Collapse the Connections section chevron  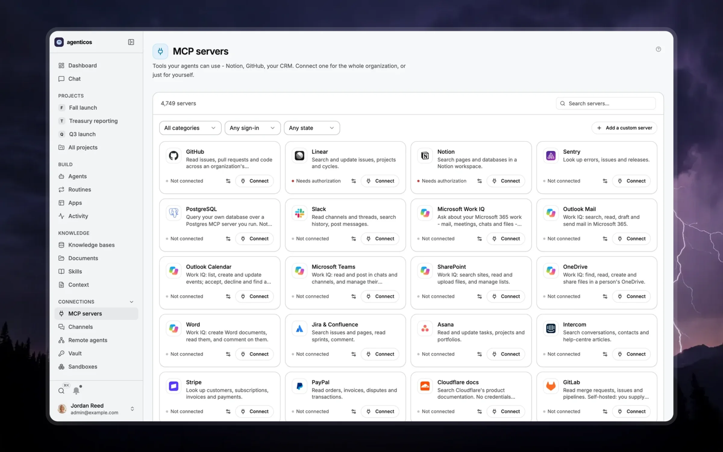coord(132,302)
